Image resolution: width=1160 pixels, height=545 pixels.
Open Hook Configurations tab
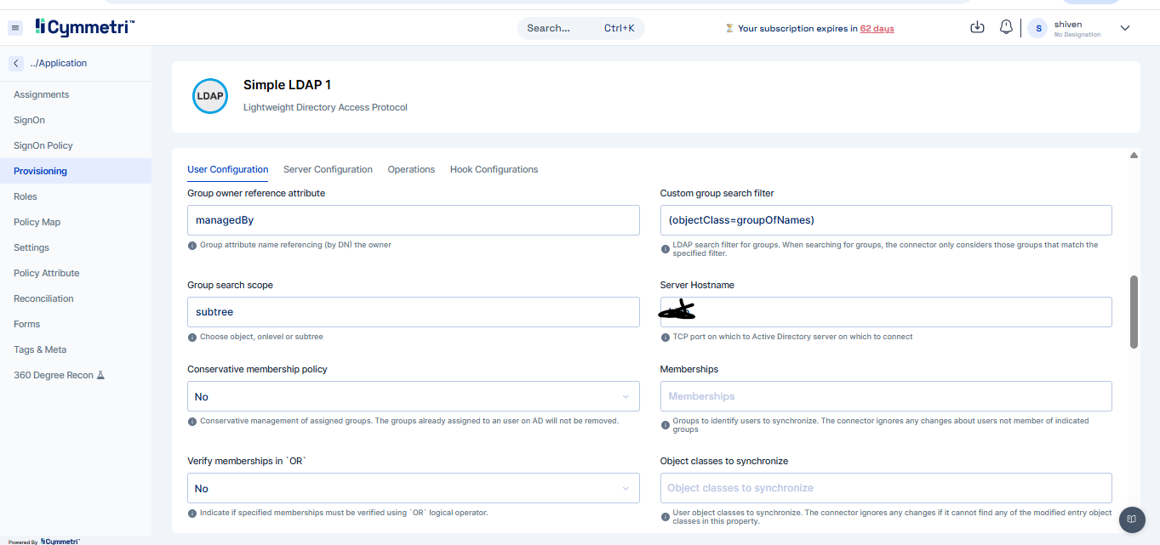coord(494,169)
